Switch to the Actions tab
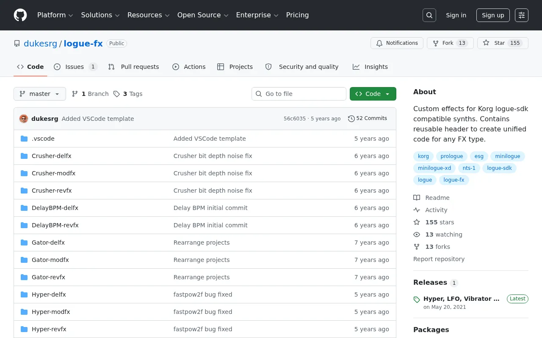The height and width of the screenshot is (338, 542). tap(189, 67)
